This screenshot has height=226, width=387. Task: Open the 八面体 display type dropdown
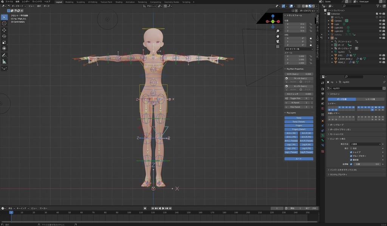(365, 144)
